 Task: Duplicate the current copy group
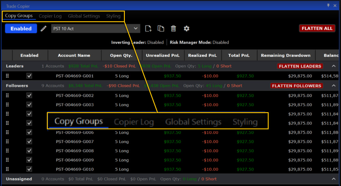coord(161,29)
